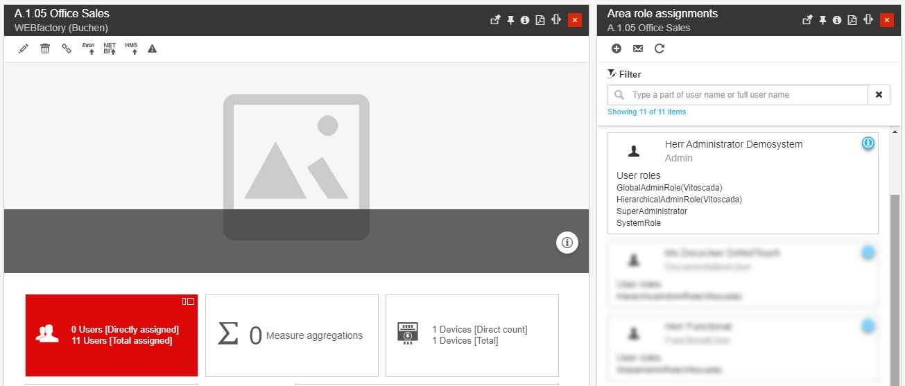Image resolution: width=905 pixels, height=386 pixels.
Task: Click the role assignments list vertical scrollbar
Action: tap(894, 277)
